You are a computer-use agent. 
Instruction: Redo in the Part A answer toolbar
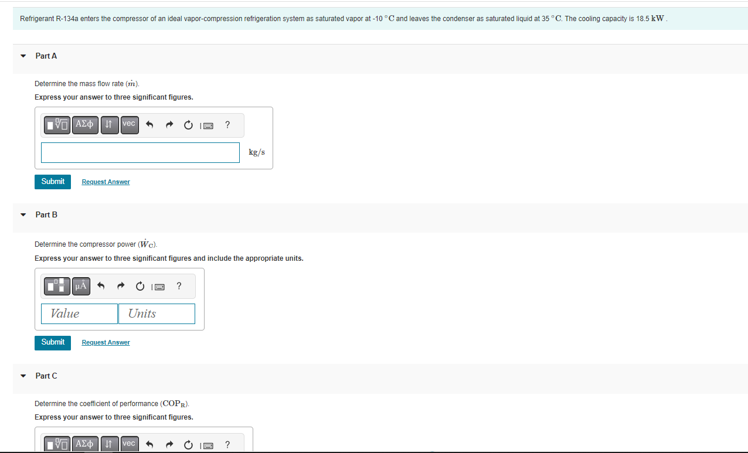(169, 125)
